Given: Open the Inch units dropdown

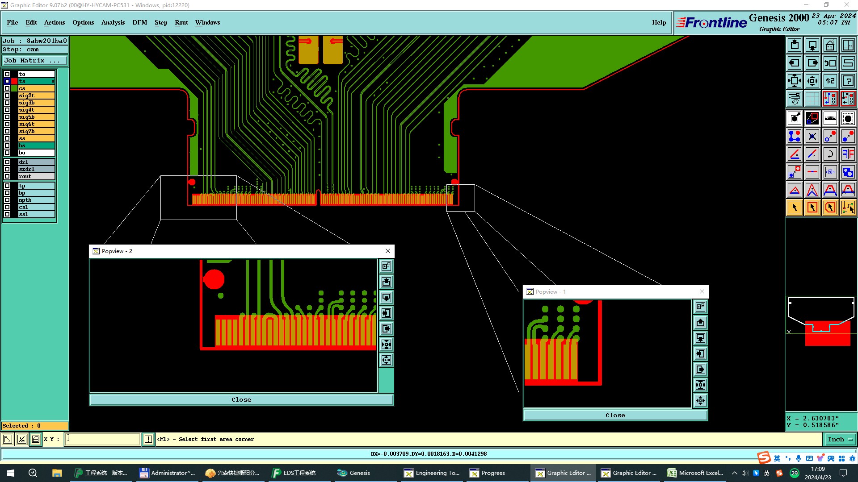Looking at the screenshot, I should click(x=840, y=439).
